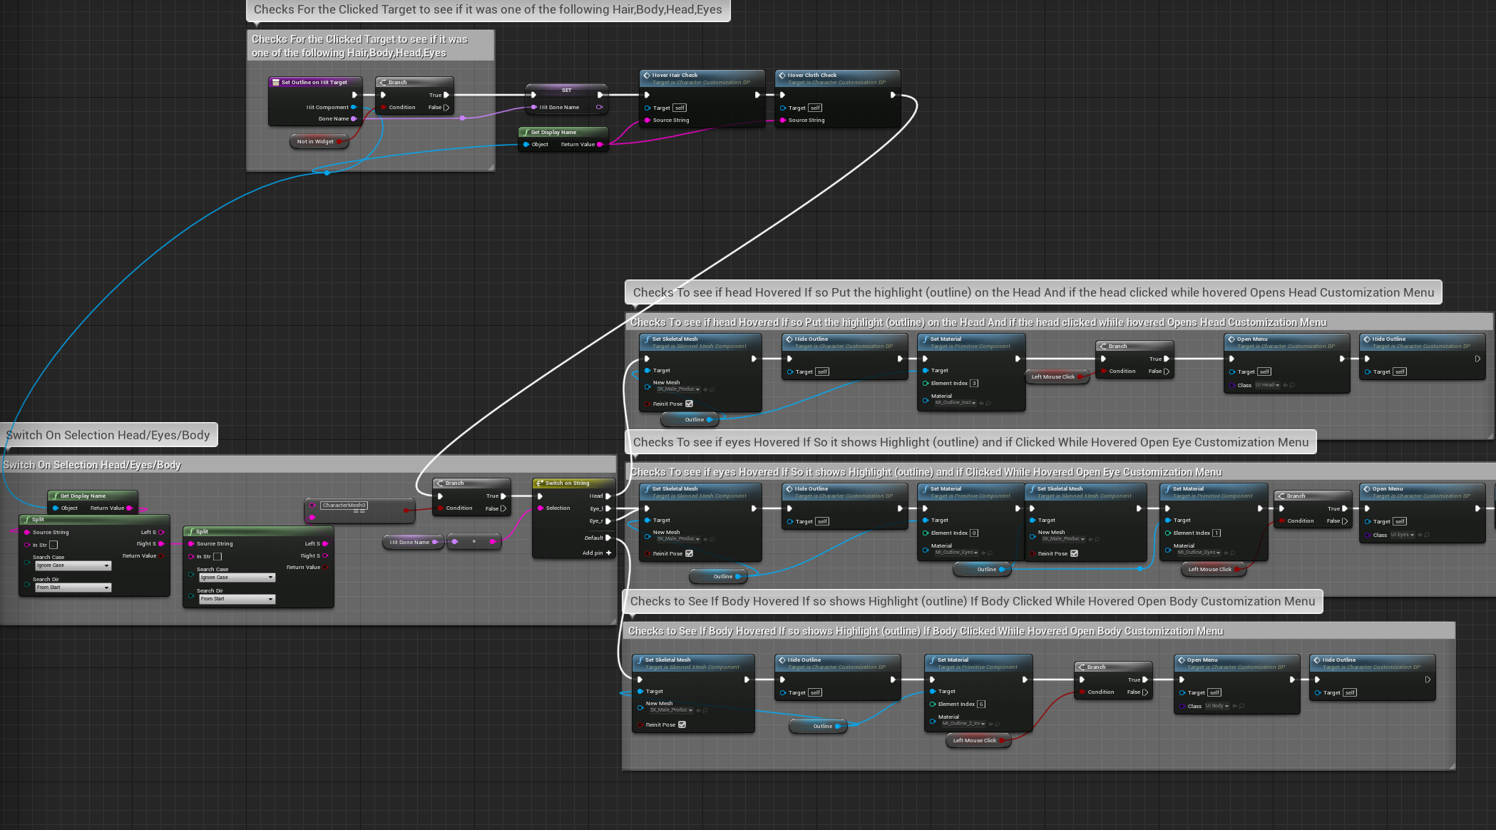Open MI_Outline_Eyes material dropdown with Element Index 0
1496x830 pixels.
click(x=956, y=553)
